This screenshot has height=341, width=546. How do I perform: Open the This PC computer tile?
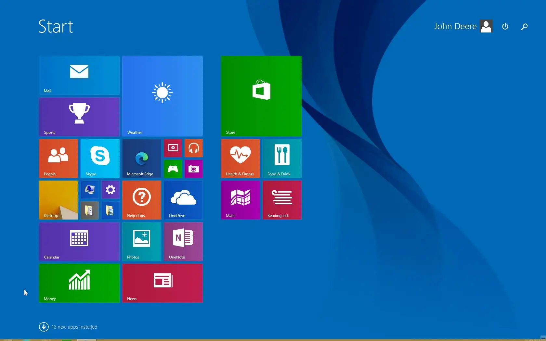click(90, 190)
